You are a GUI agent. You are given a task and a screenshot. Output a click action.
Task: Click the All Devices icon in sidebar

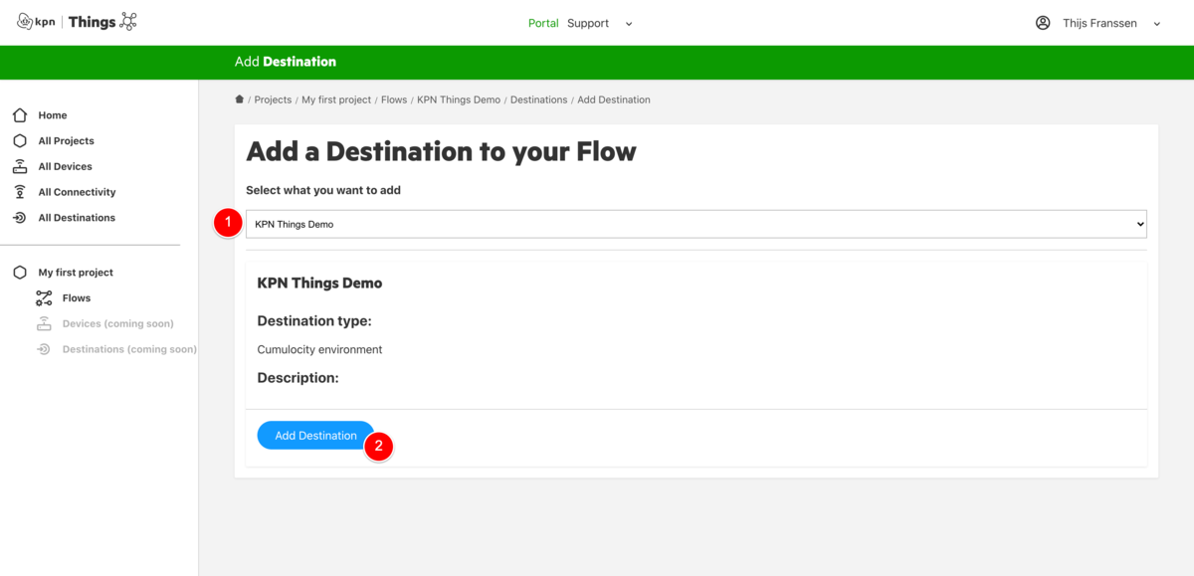pos(20,166)
